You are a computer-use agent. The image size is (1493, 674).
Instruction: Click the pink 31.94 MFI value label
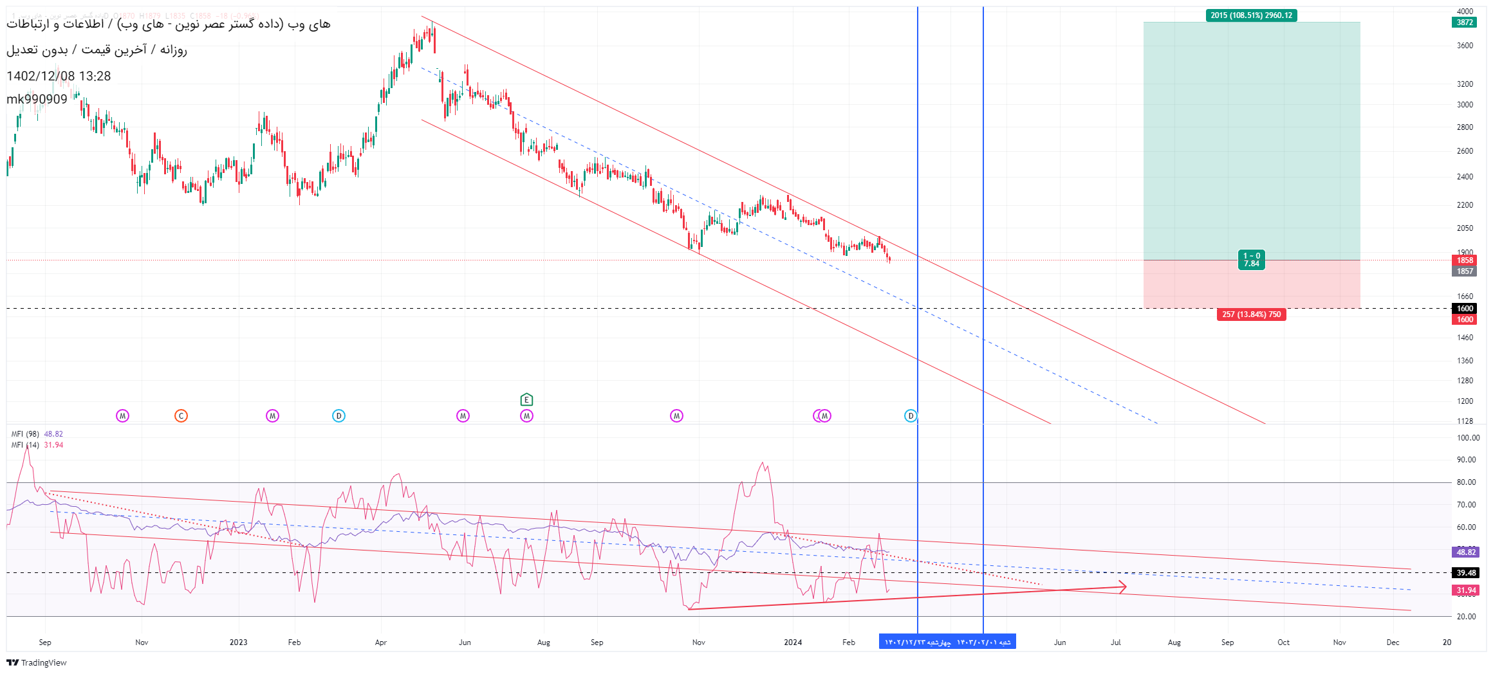coord(1465,590)
